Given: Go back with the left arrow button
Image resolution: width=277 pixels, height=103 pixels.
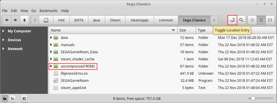Looking at the screenshot, I should [7, 20].
